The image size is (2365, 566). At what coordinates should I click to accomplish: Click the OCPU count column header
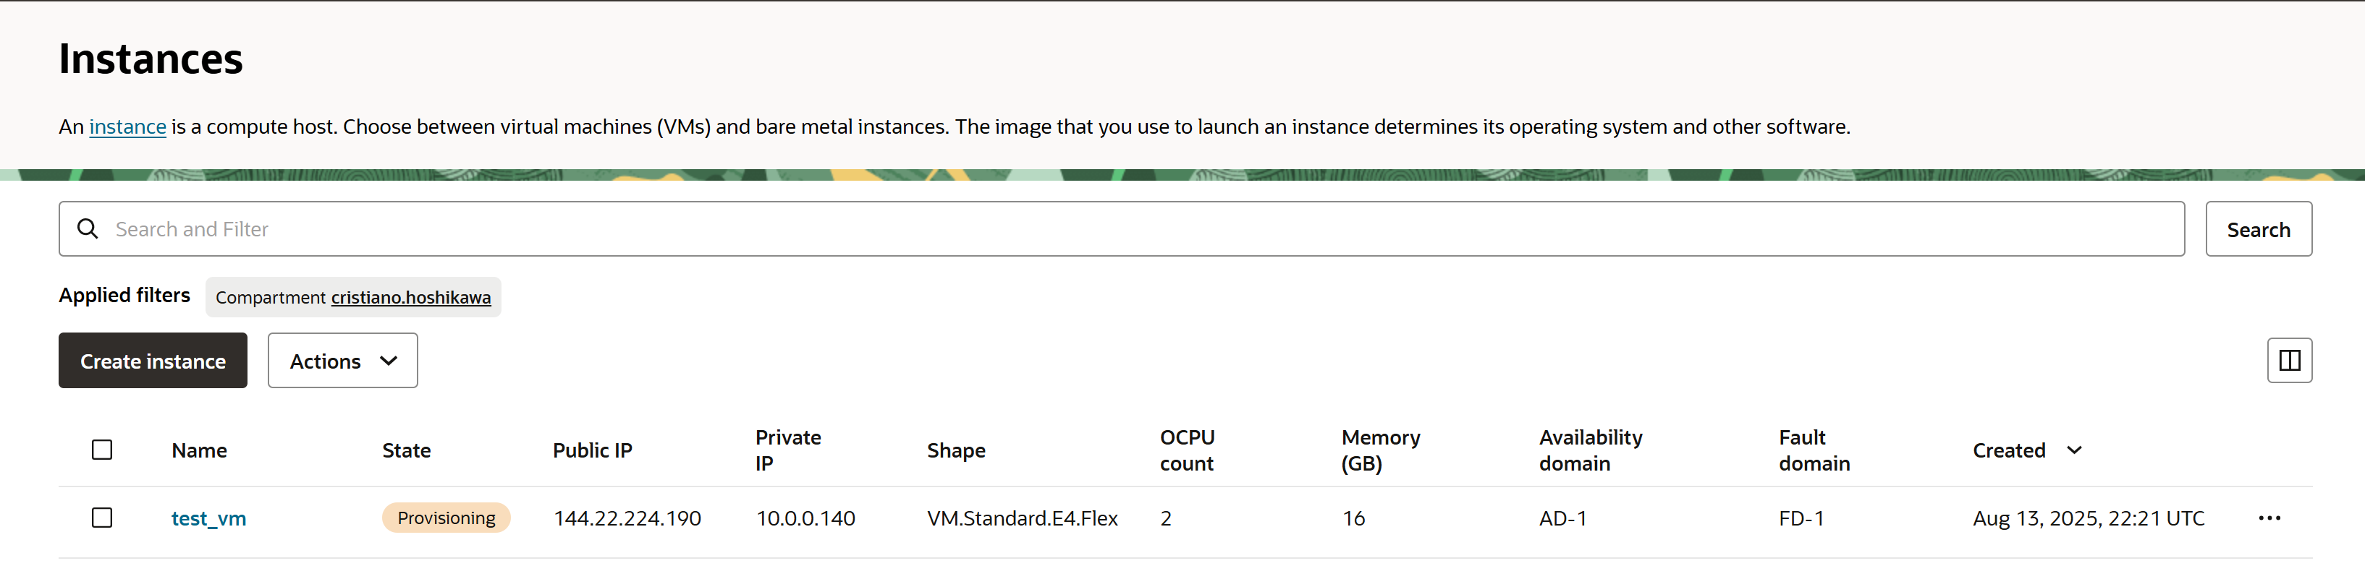pos(1186,450)
